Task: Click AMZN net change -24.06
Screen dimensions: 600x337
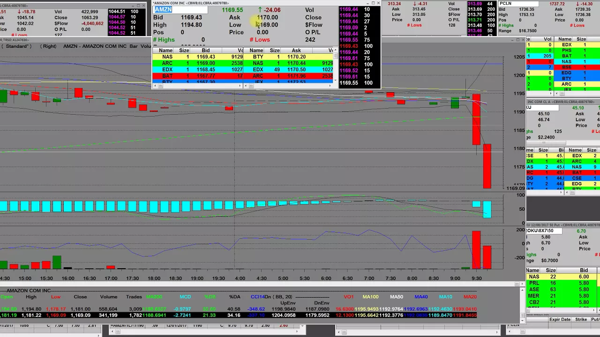Action: [272, 10]
